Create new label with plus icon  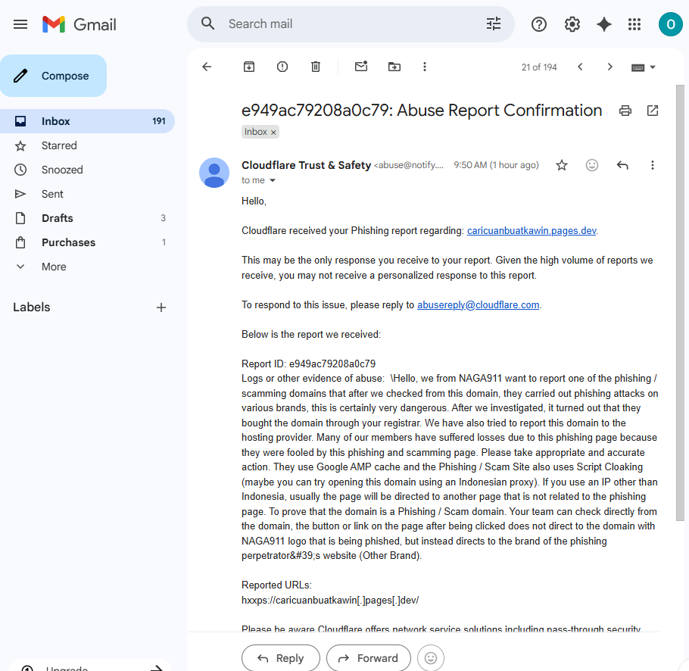tap(161, 307)
